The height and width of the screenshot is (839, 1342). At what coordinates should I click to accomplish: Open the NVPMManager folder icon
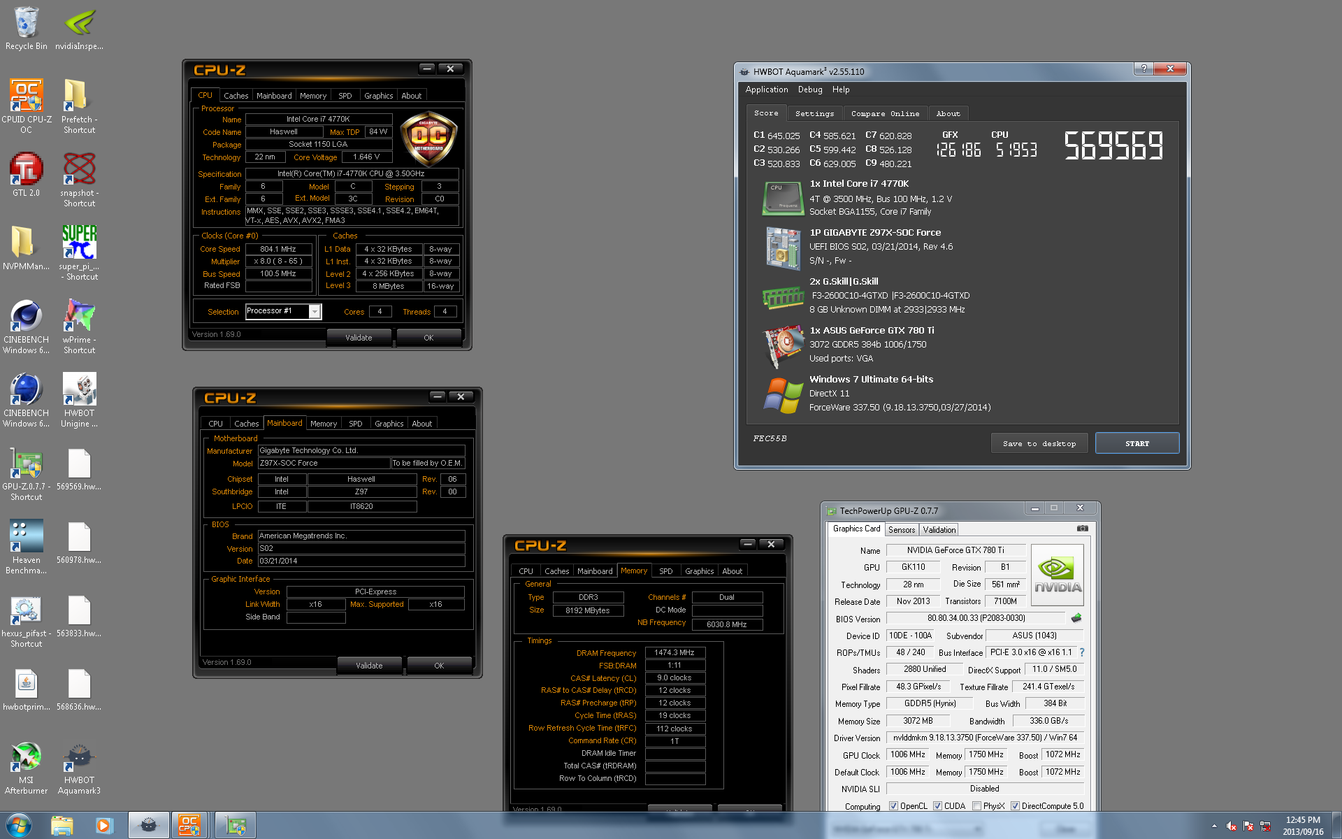tap(27, 248)
